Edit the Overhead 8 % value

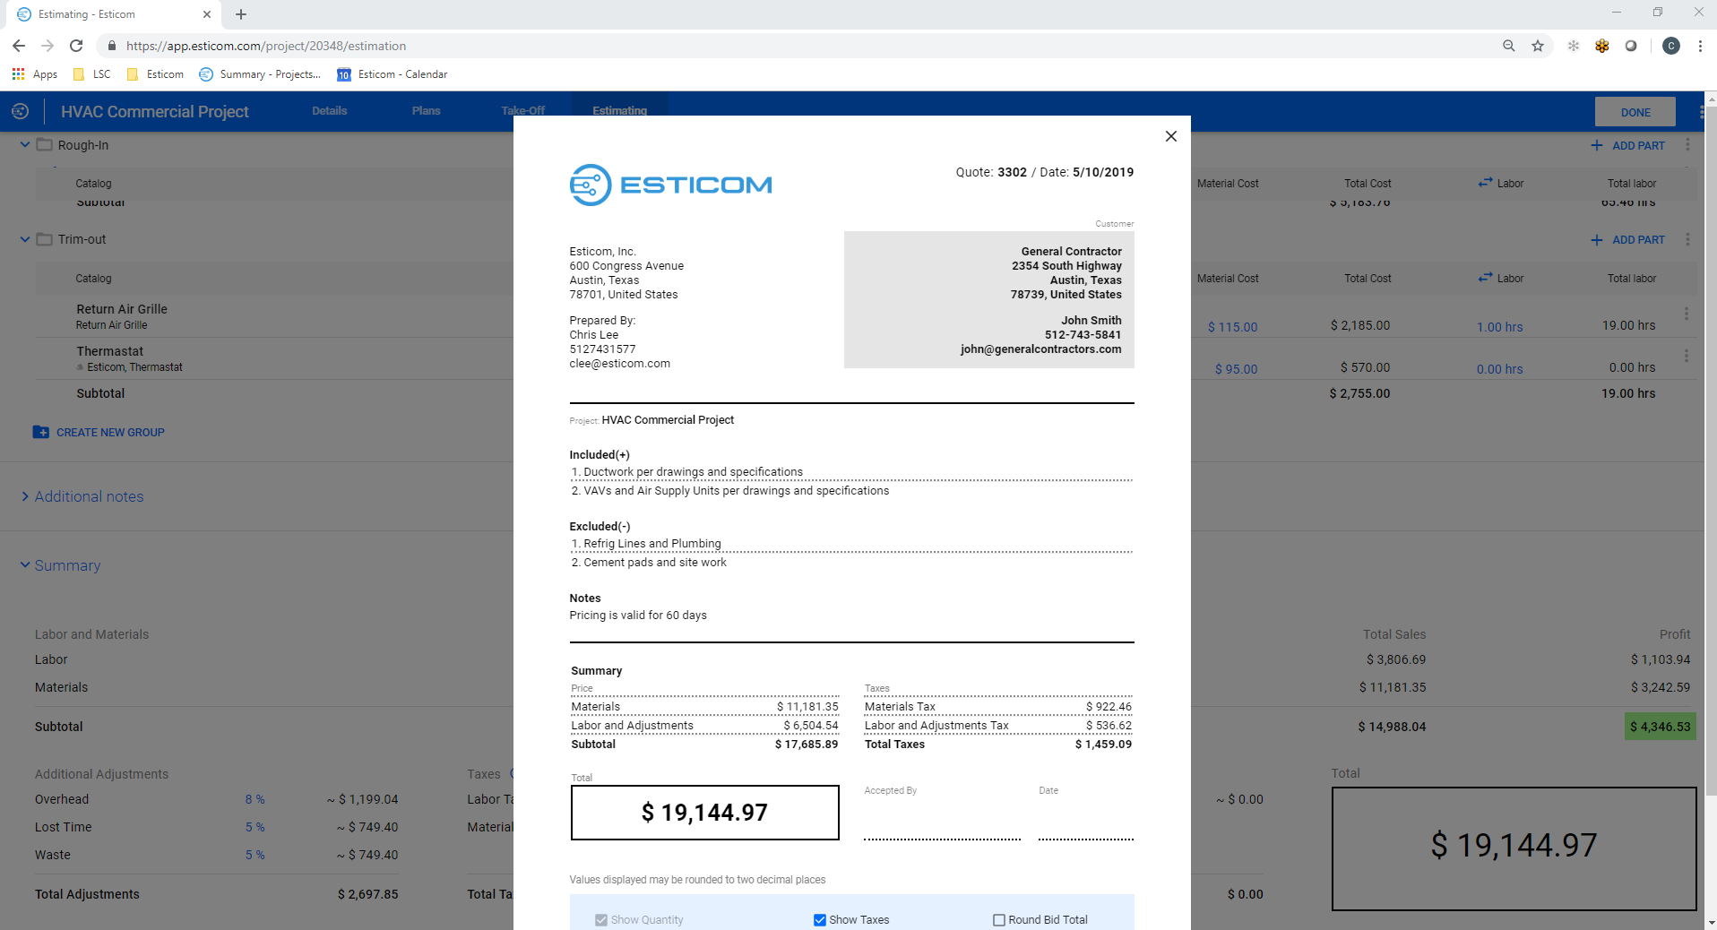coord(255,799)
